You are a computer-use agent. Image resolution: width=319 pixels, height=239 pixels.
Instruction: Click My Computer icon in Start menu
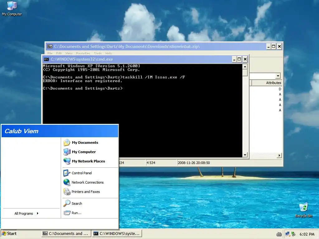[x=67, y=152]
